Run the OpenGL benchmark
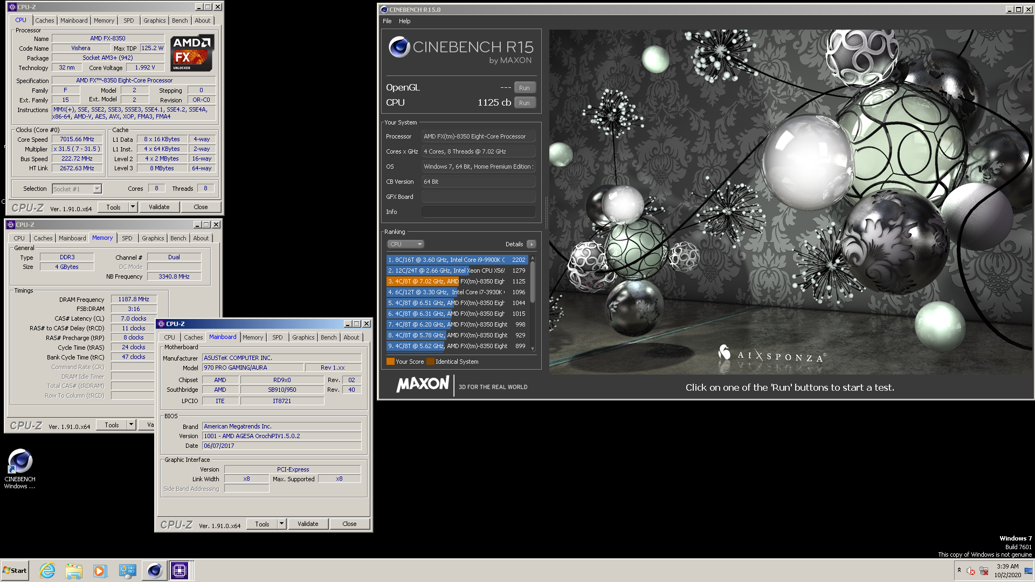Image resolution: width=1035 pixels, height=582 pixels. [525, 88]
